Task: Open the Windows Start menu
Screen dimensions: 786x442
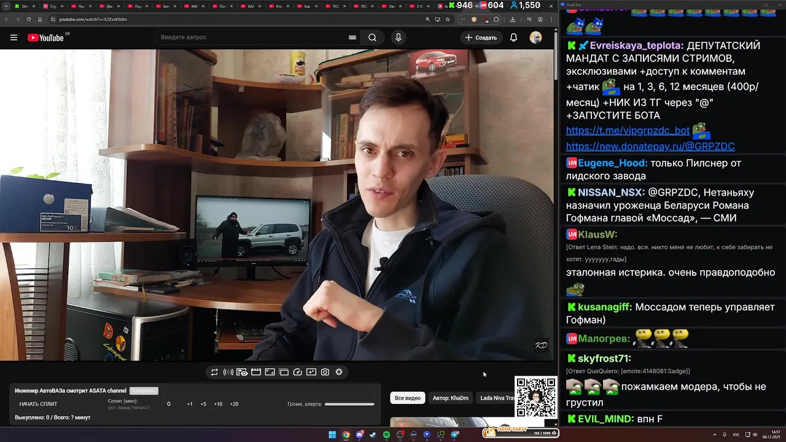Action: click(x=332, y=435)
